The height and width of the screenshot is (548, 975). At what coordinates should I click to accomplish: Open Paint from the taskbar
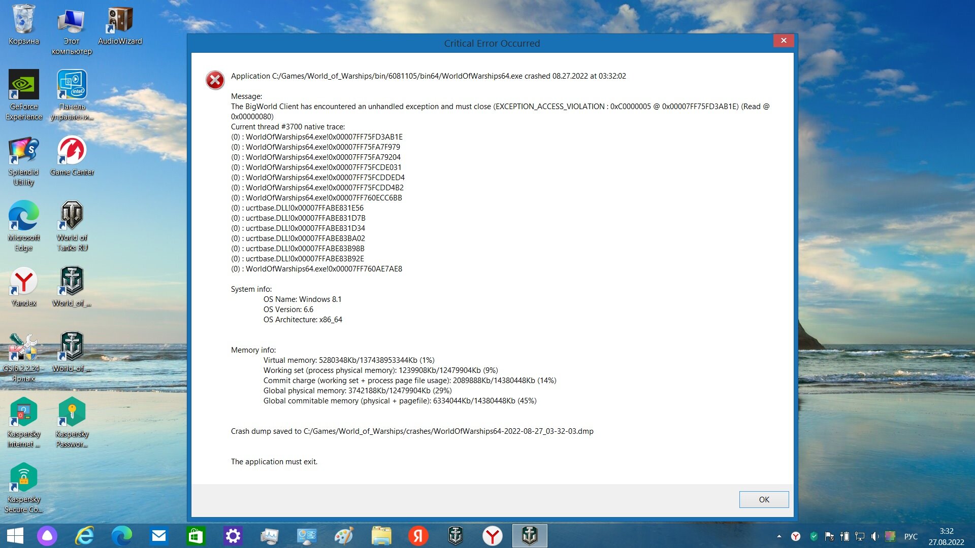(x=344, y=536)
